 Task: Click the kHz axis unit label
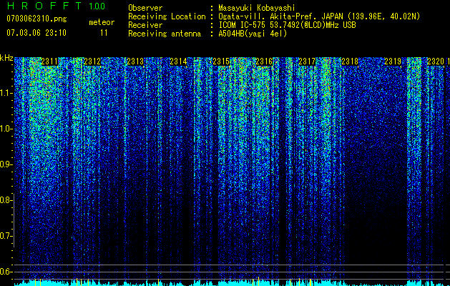click(x=6, y=58)
